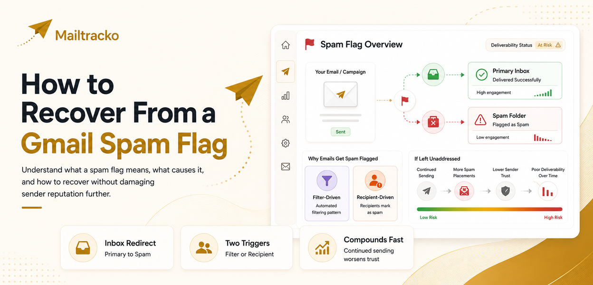Click the orange Recipient-Driven person icon
This screenshot has width=593, height=285.
[375, 180]
